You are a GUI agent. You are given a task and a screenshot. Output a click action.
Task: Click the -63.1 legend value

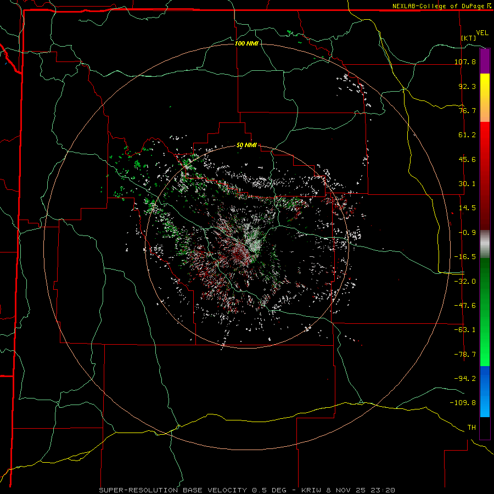pos(465,330)
